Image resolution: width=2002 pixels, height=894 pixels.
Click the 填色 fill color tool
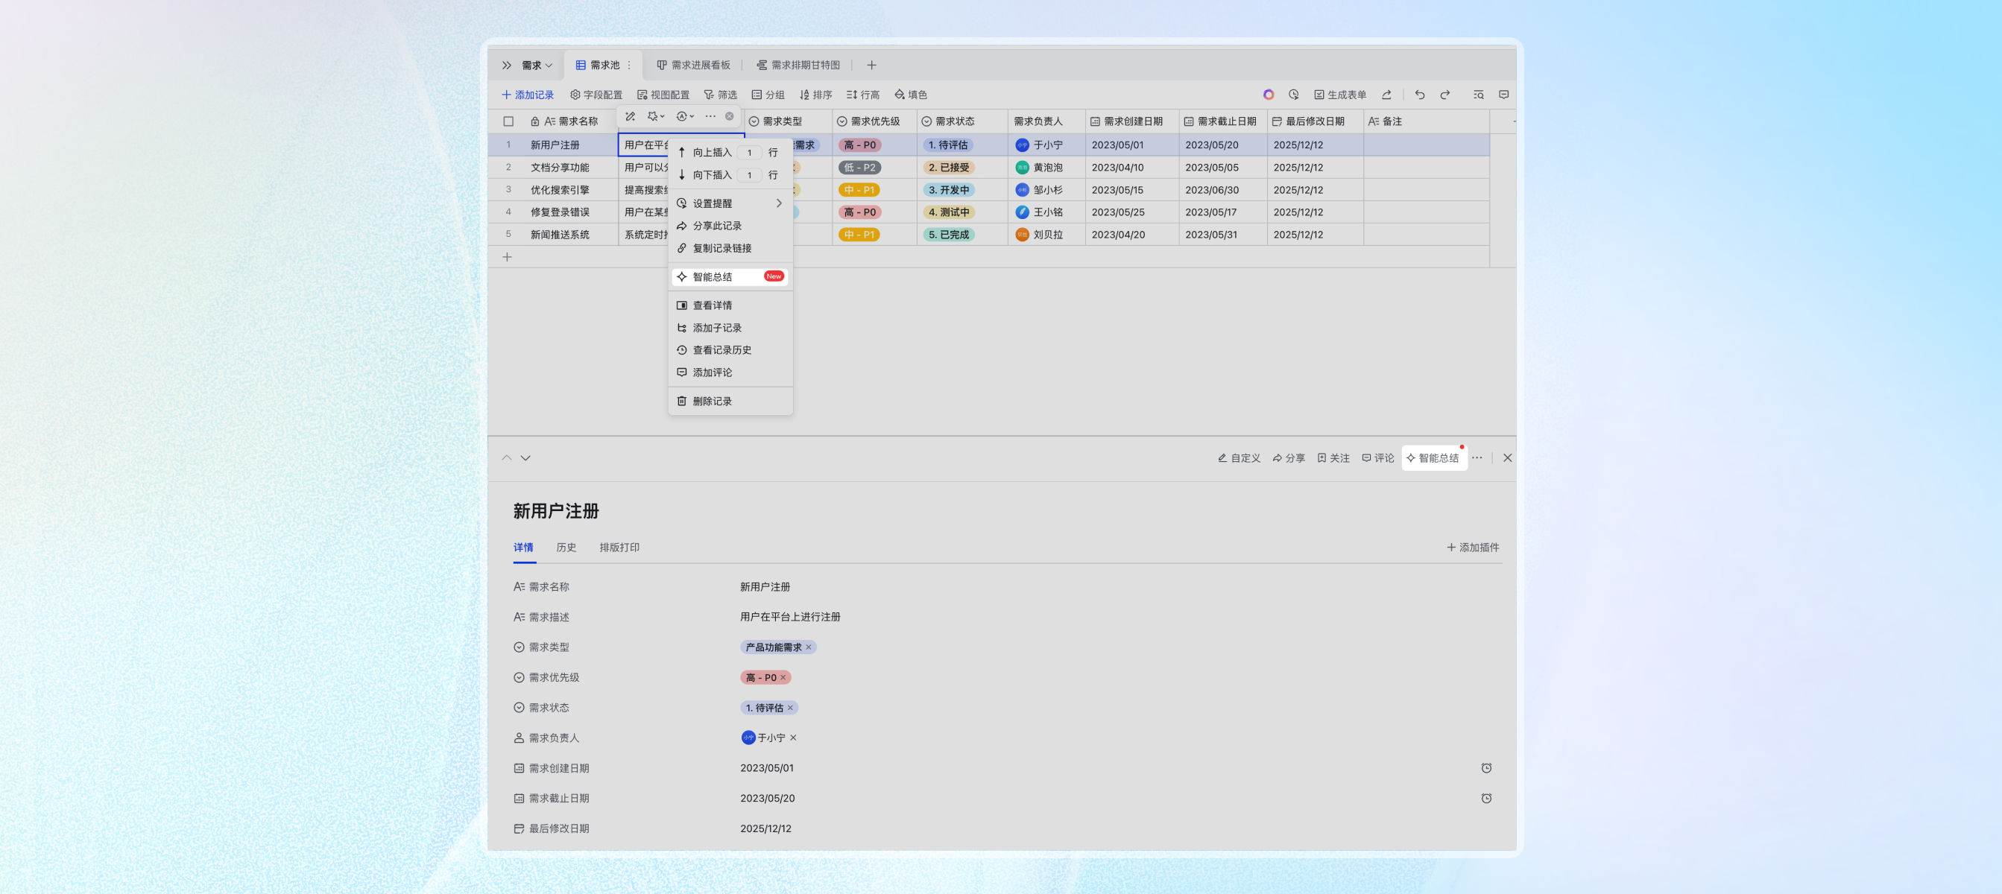(x=910, y=95)
